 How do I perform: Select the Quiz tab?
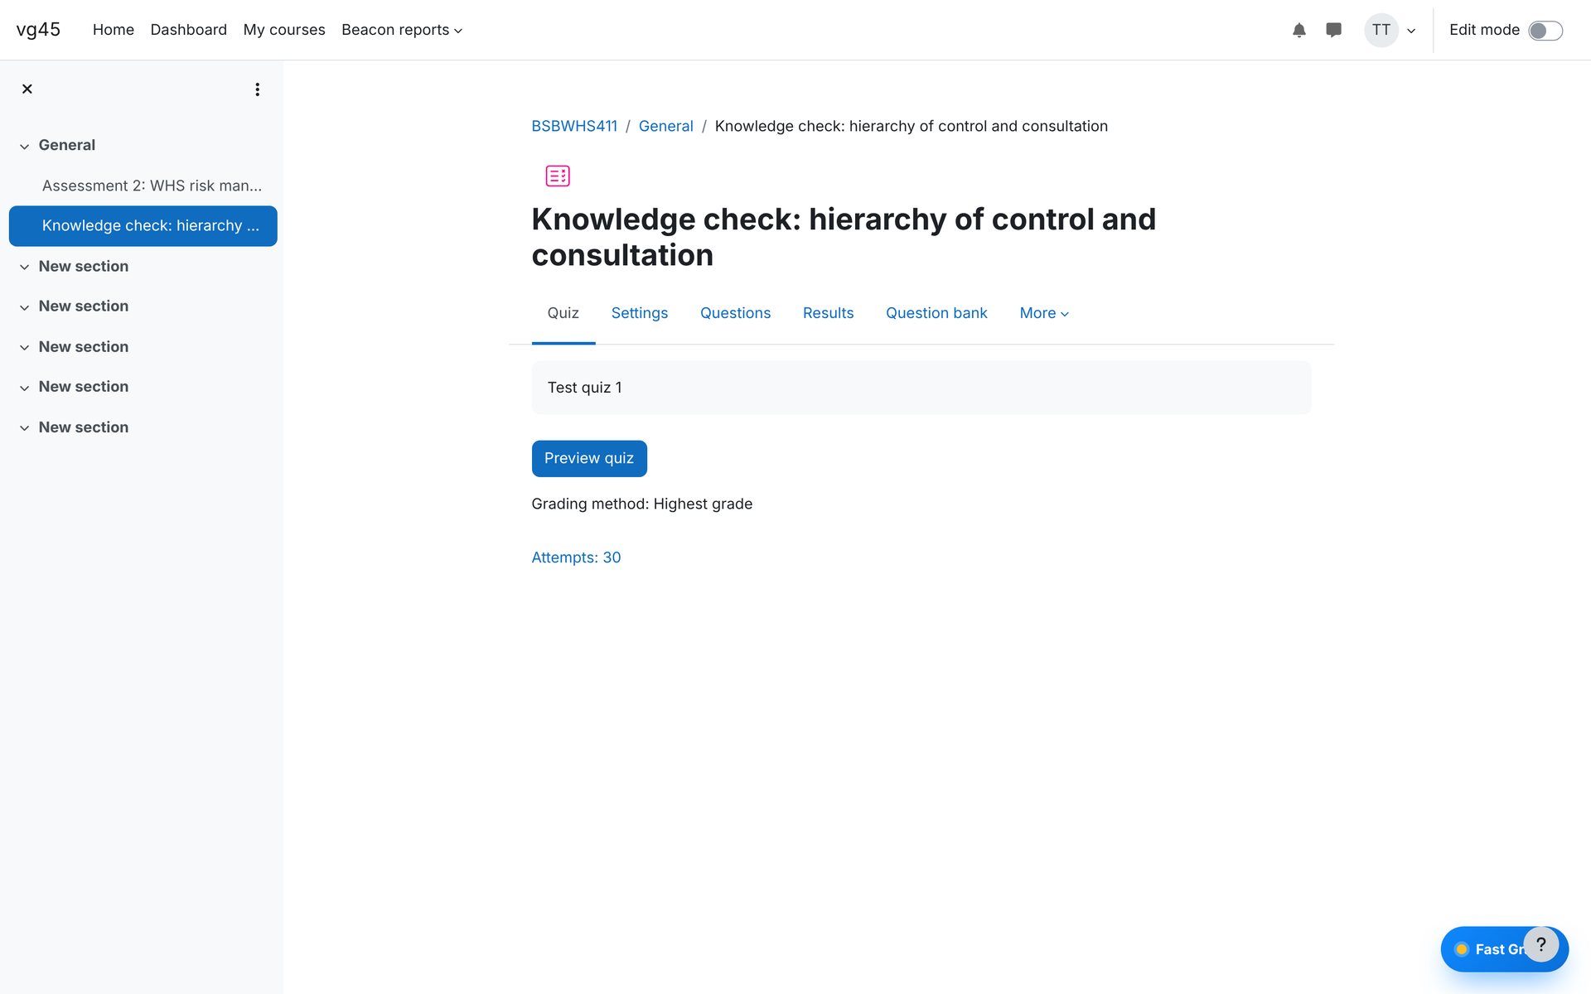pos(563,313)
